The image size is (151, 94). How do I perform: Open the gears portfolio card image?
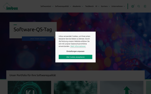pos(75,87)
